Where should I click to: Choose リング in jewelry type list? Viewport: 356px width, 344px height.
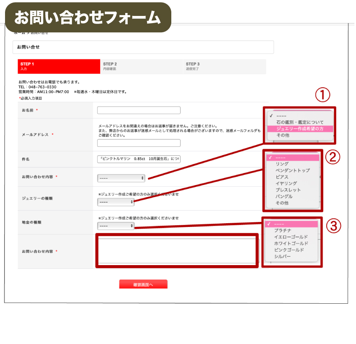[x=293, y=164]
